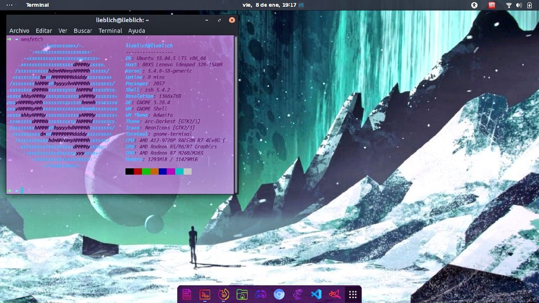Open the Archivo menu
This screenshot has height=303, width=539.
(x=19, y=31)
